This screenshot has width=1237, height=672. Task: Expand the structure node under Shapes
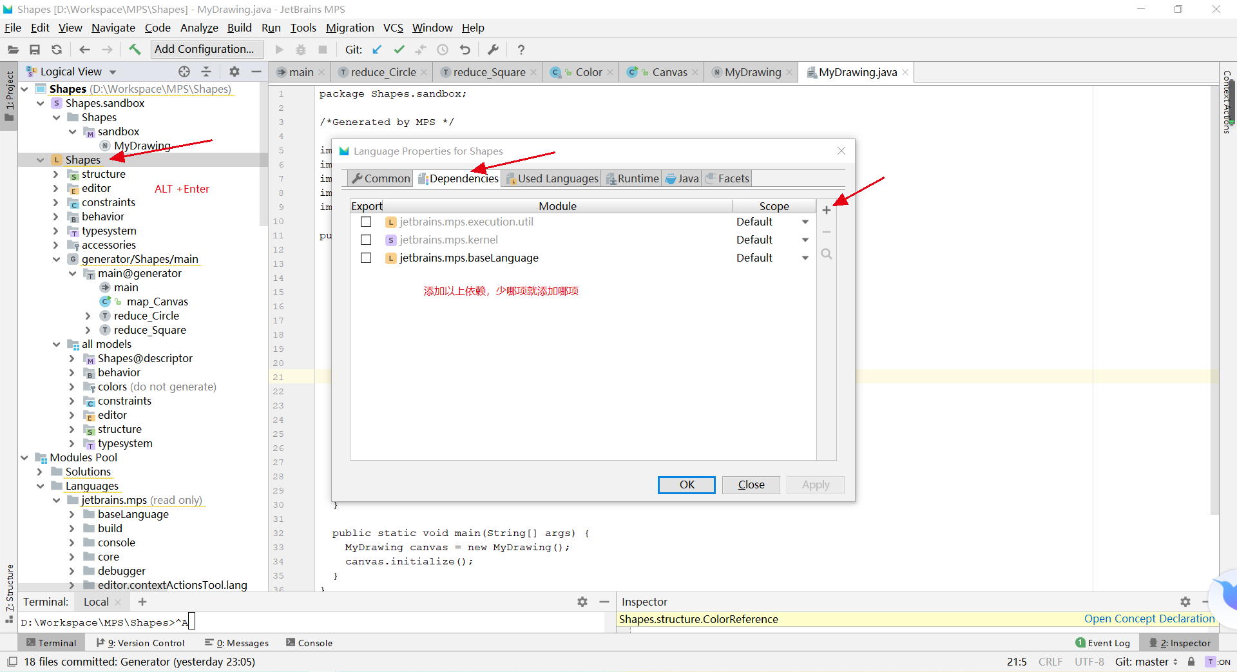click(x=57, y=174)
